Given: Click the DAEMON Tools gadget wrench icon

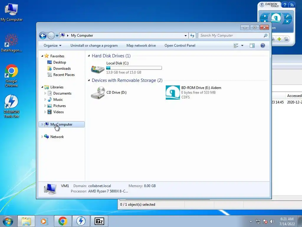Looking at the screenshot, I should pos(287,16).
